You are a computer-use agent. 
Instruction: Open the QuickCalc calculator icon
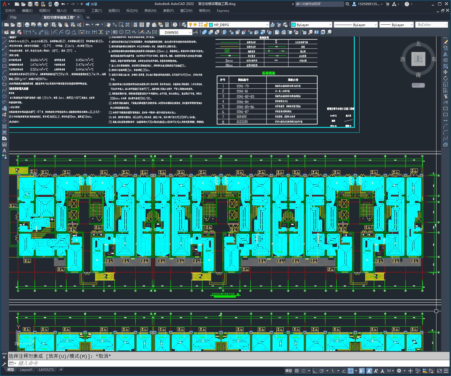[x=167, y=25]
